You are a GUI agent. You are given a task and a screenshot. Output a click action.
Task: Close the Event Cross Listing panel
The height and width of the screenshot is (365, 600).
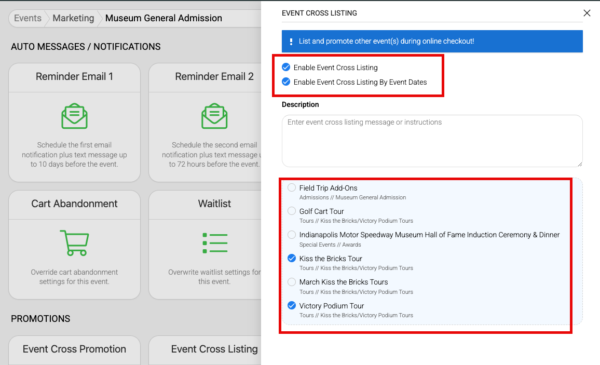point(587,13)
